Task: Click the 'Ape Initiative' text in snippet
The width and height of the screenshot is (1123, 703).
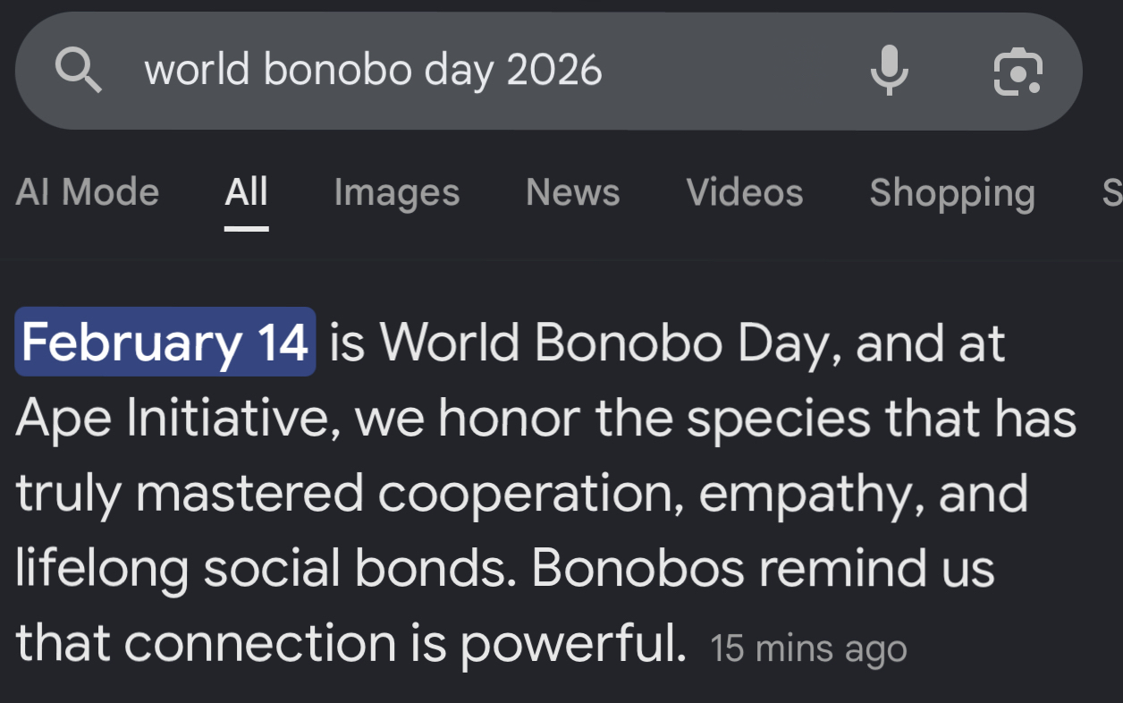Action: click(x=171, y=417)
